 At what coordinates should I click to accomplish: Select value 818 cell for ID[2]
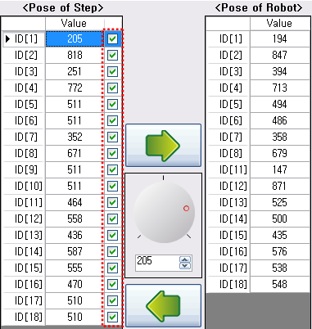[x=75, y=55]
